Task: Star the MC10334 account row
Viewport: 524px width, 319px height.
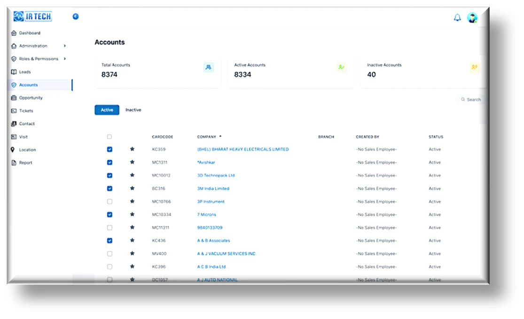Action: pos(133,214)
